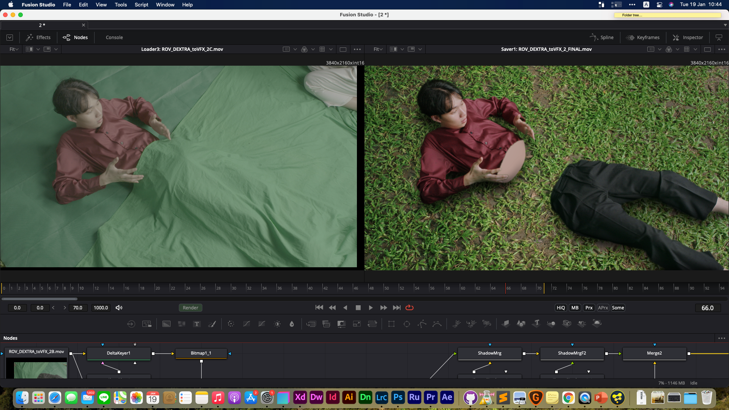
Task: Add a MediaIn loader tool icon
Action: pyautogui.click(x=131, y=324)
